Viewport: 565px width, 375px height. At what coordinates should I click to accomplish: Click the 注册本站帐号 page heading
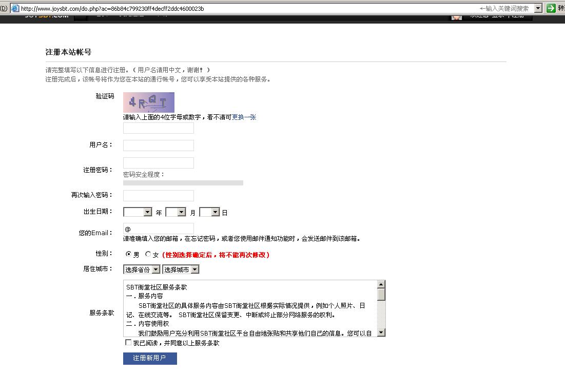(x=68, y=52)
